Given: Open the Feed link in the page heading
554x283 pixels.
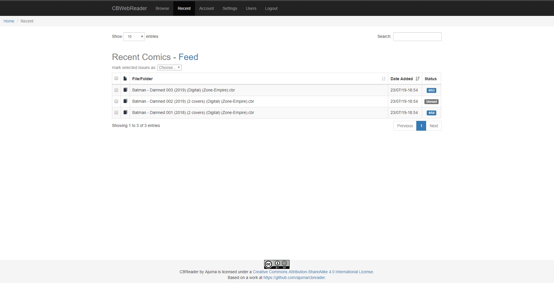Looking at the screenshot, I should click(188, 57).
